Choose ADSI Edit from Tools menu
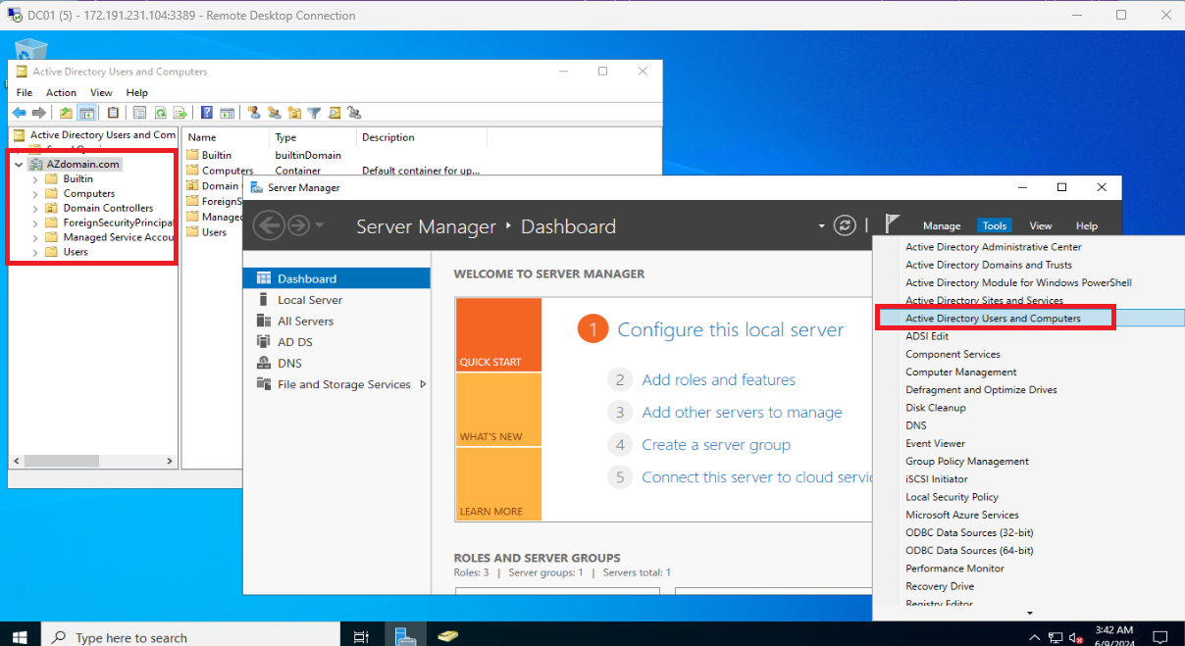 pos(927,336)
